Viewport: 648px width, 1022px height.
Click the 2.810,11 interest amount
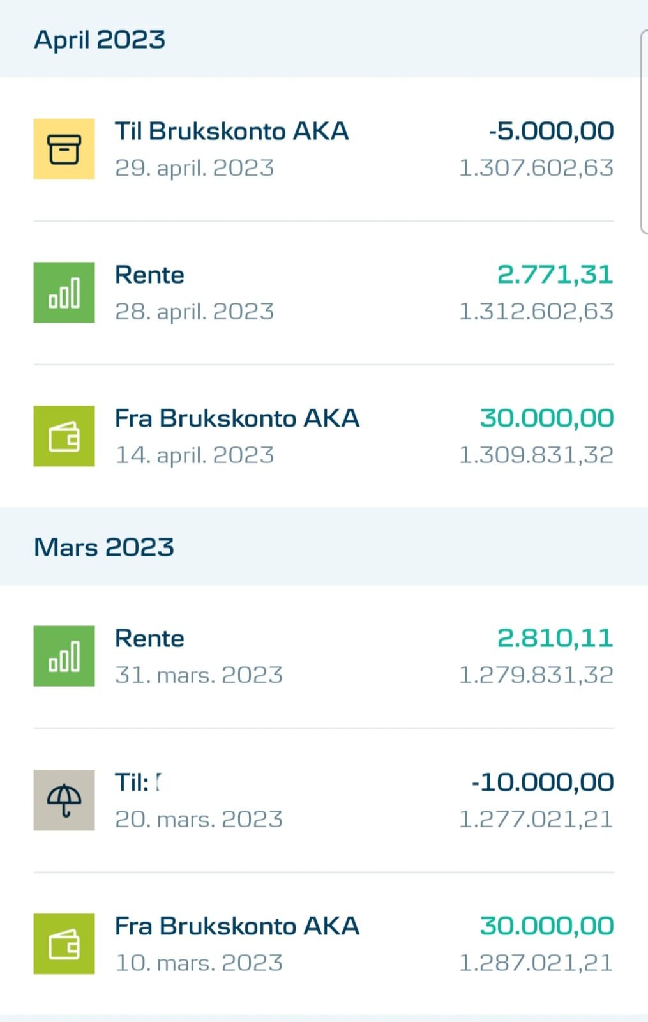click(x=555, y=638)
